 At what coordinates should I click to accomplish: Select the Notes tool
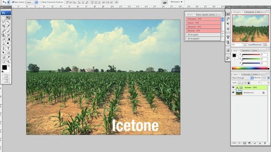(4, 57)
